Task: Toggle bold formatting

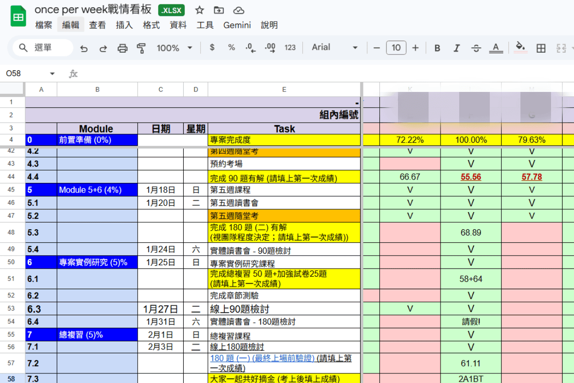Action: [437, 48]
